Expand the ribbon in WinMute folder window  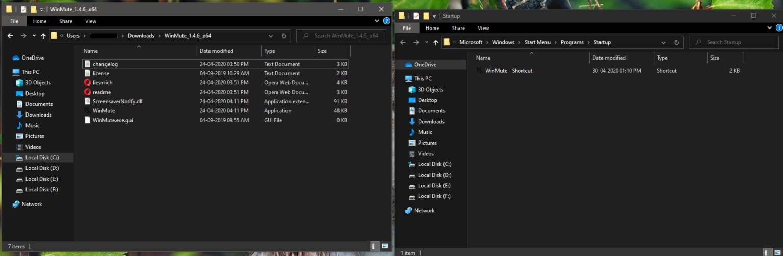(377, 21)
